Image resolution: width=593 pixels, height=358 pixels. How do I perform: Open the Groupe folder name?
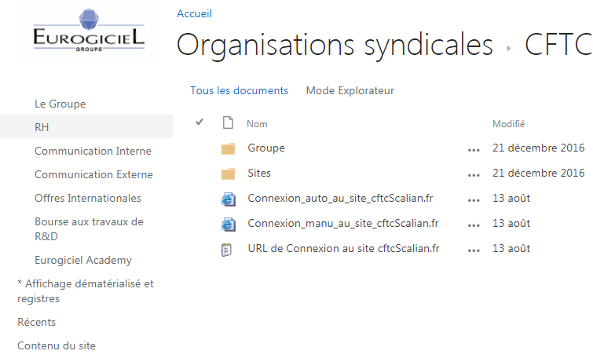(266, 148)
